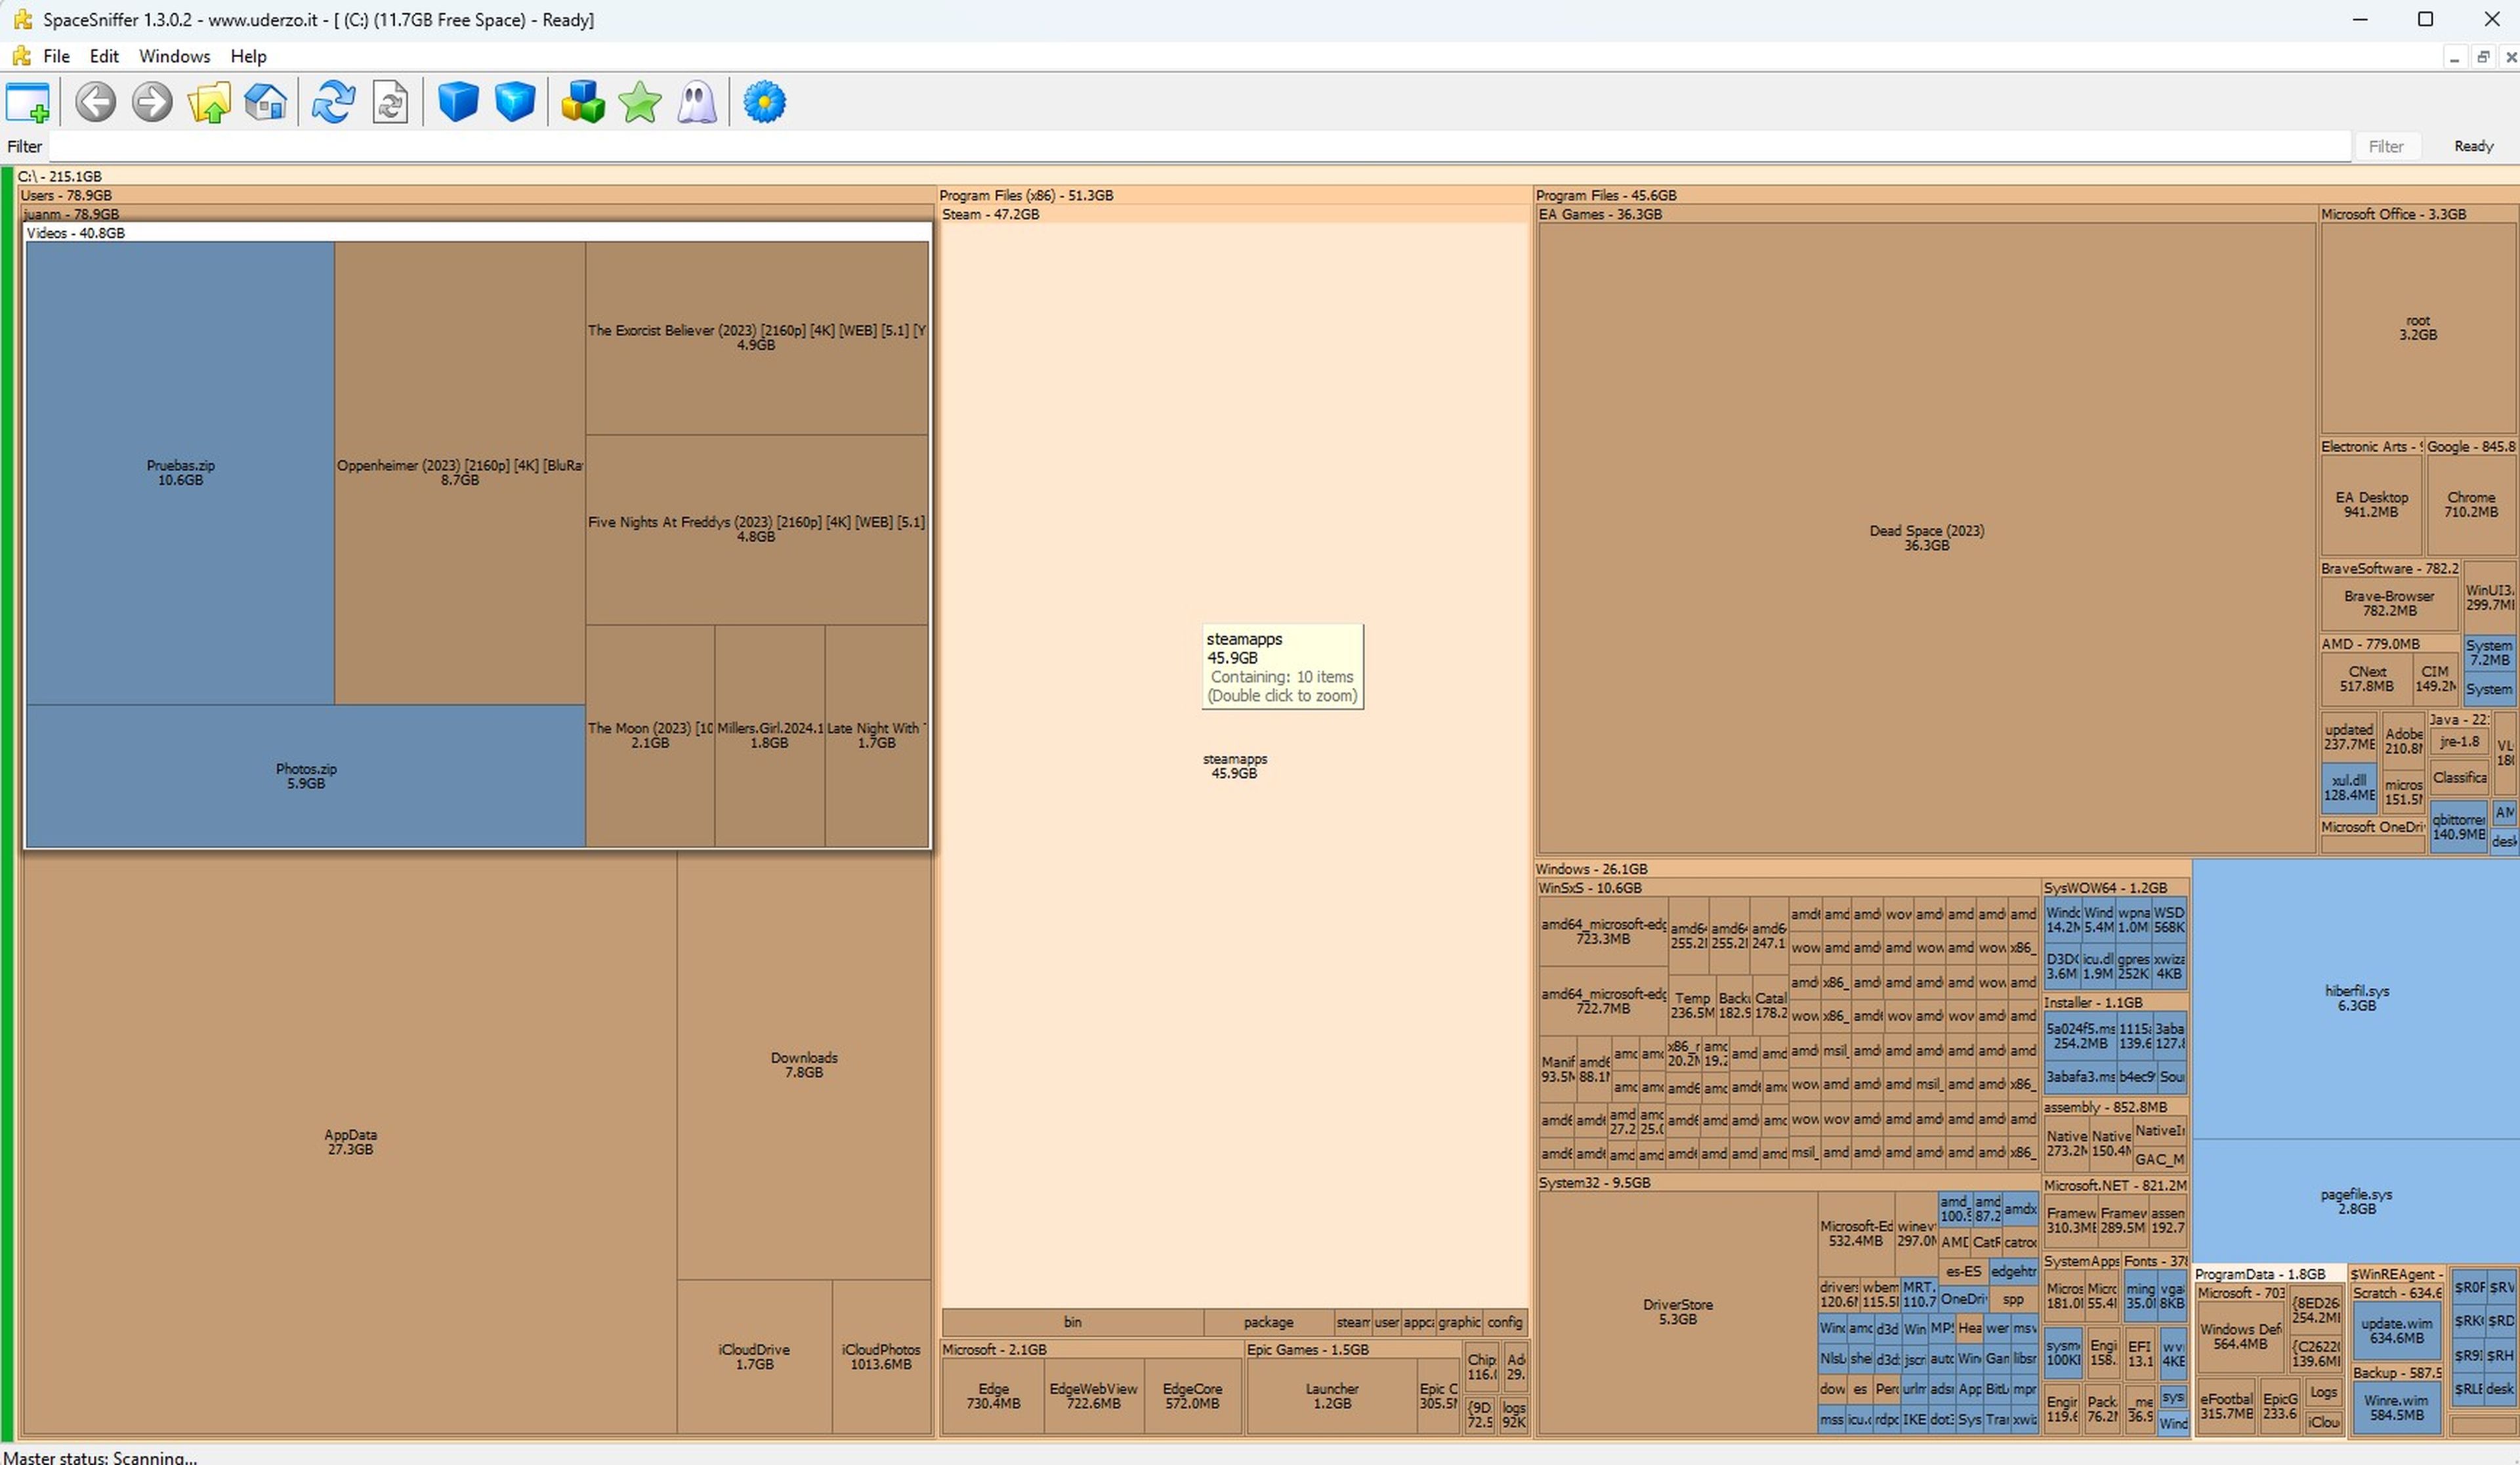Click the WinSxS - 10.6GB header
The width and height of the screenshot is (2520, 1465).
tap(1788, 888)
